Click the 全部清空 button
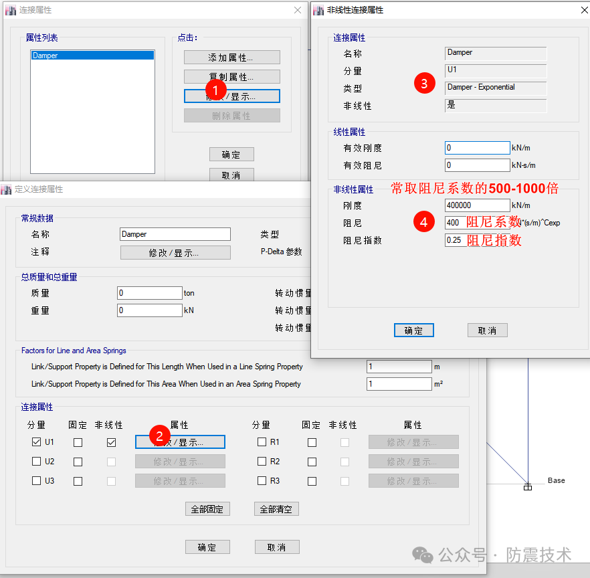 click(276, 508)
